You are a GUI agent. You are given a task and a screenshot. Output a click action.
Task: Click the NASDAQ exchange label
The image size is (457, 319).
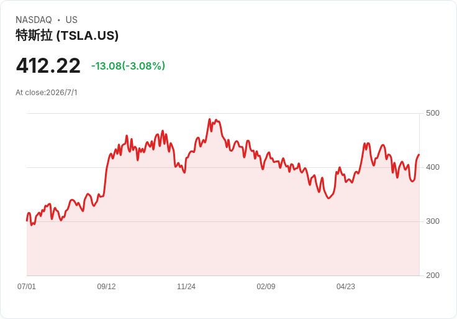[34, 20]
